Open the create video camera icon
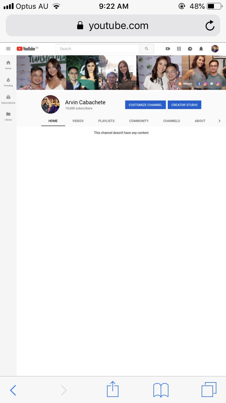Viewport: 226px width, 403px height. (x=168, y=49)
